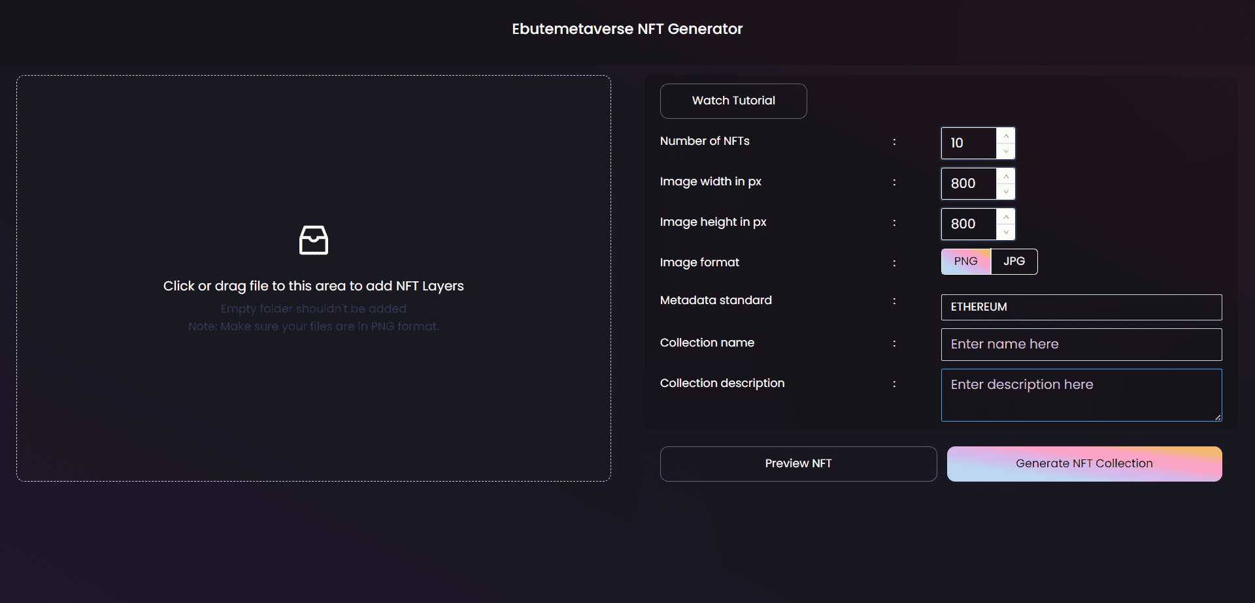The width and height of the screenshot is (1255, 603).
Task: Decrease Image width using down arrow
Action: tap(1006, 192)
